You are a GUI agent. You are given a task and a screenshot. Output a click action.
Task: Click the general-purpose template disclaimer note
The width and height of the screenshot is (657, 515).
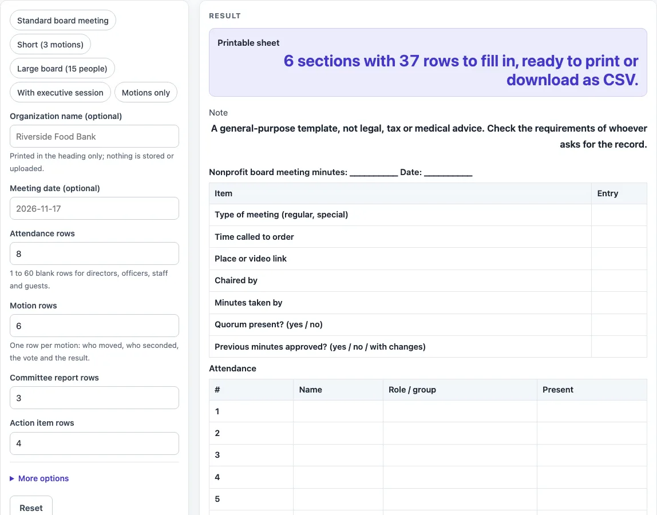(x=429, y=136)
